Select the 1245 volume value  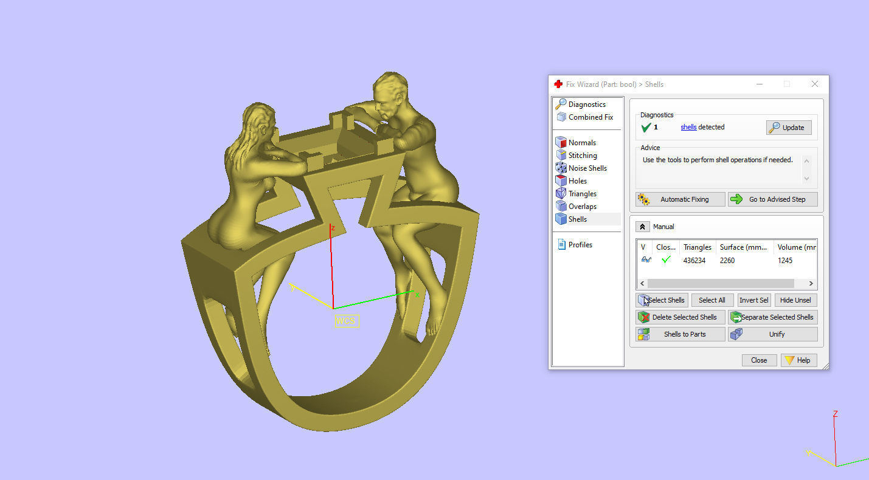click(785, 260)
